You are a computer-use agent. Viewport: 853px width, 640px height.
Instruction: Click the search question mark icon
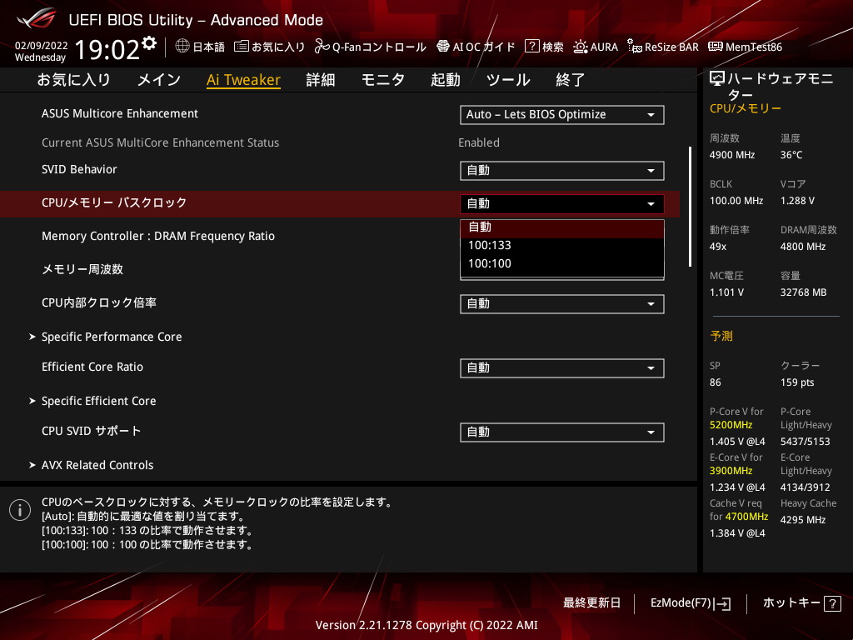pos(532,47)
